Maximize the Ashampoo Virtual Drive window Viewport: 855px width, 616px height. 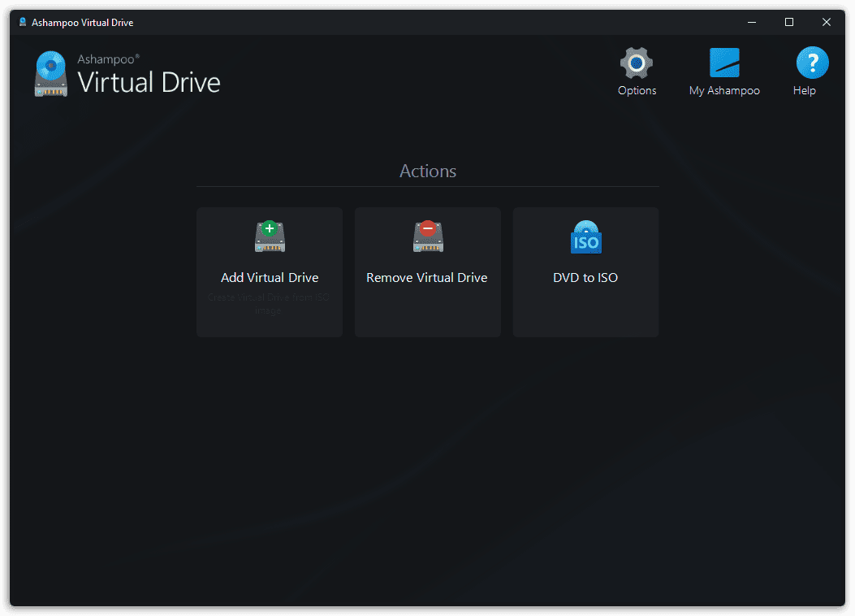click(x=789, y=23)
